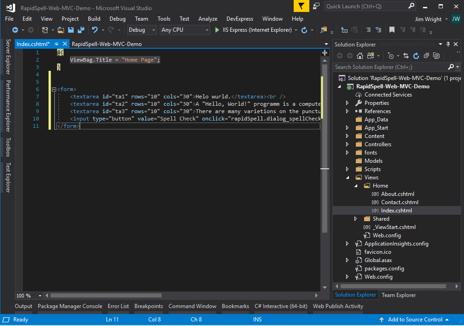464x326 pixels.
Task: Open the Debug configuration dropdown
Action: click(142, 30)
